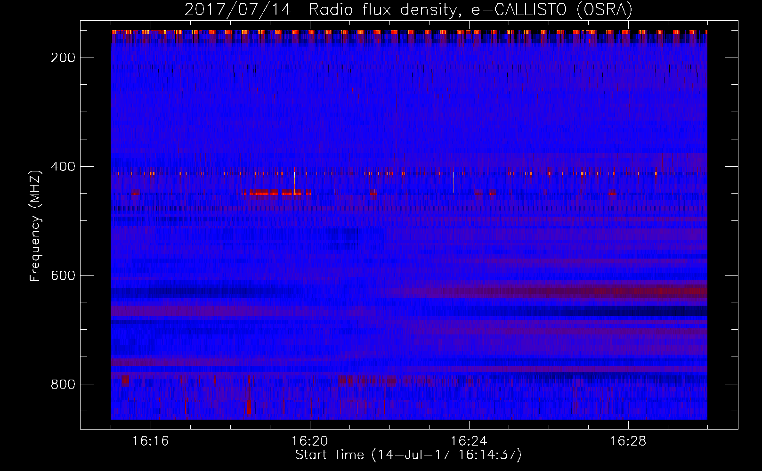Click the '16:16' time tick label
The image size is (762, 471).
(x=150, y=441)
